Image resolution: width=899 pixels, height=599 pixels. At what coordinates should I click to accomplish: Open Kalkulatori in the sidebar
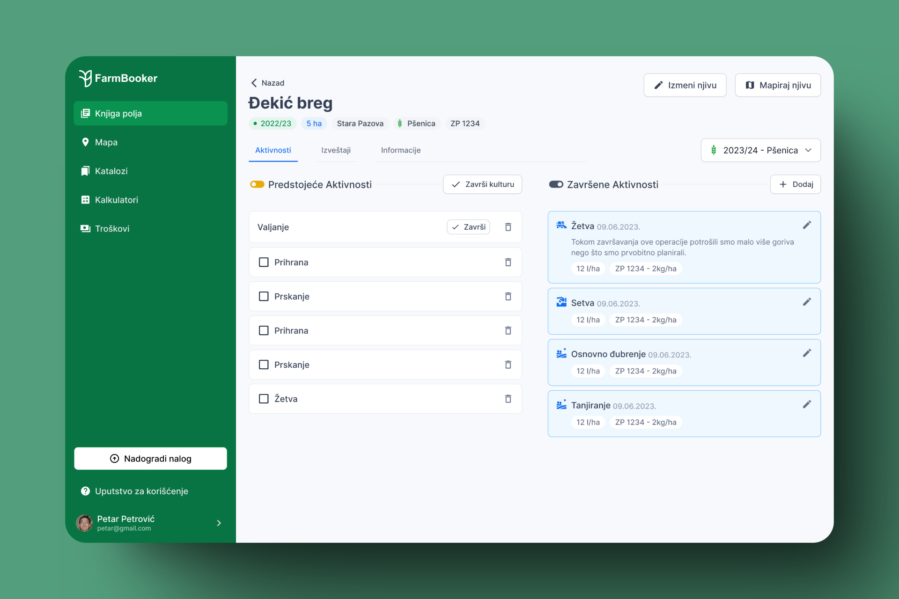tap(116, 200)
